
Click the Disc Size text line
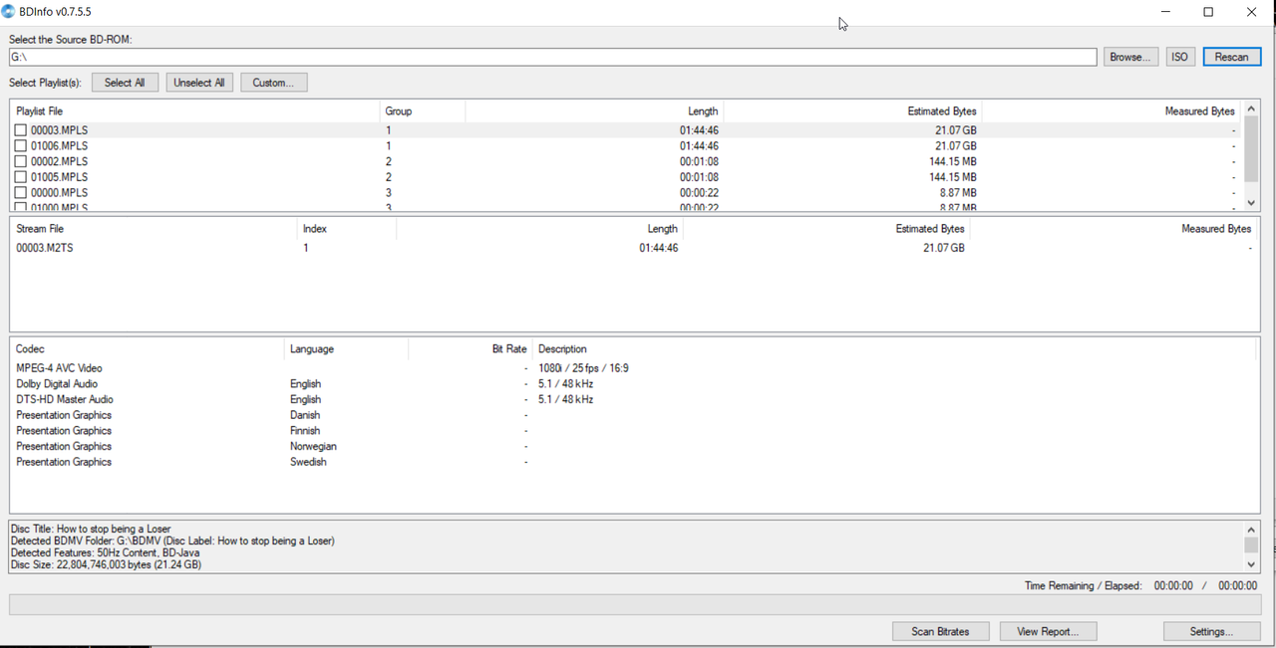click(106, 564)
